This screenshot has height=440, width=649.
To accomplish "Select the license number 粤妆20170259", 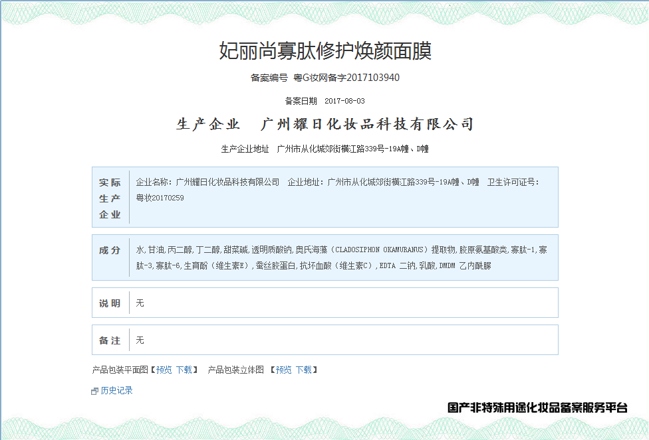I will pos(160,198).
